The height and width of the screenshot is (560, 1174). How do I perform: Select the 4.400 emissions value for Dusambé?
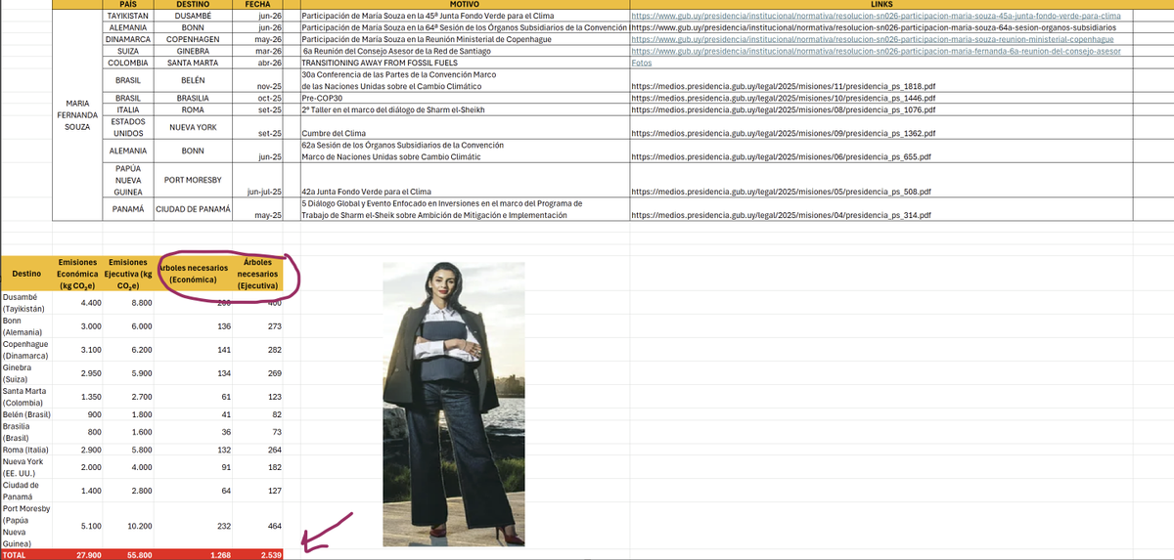point(77,303)
